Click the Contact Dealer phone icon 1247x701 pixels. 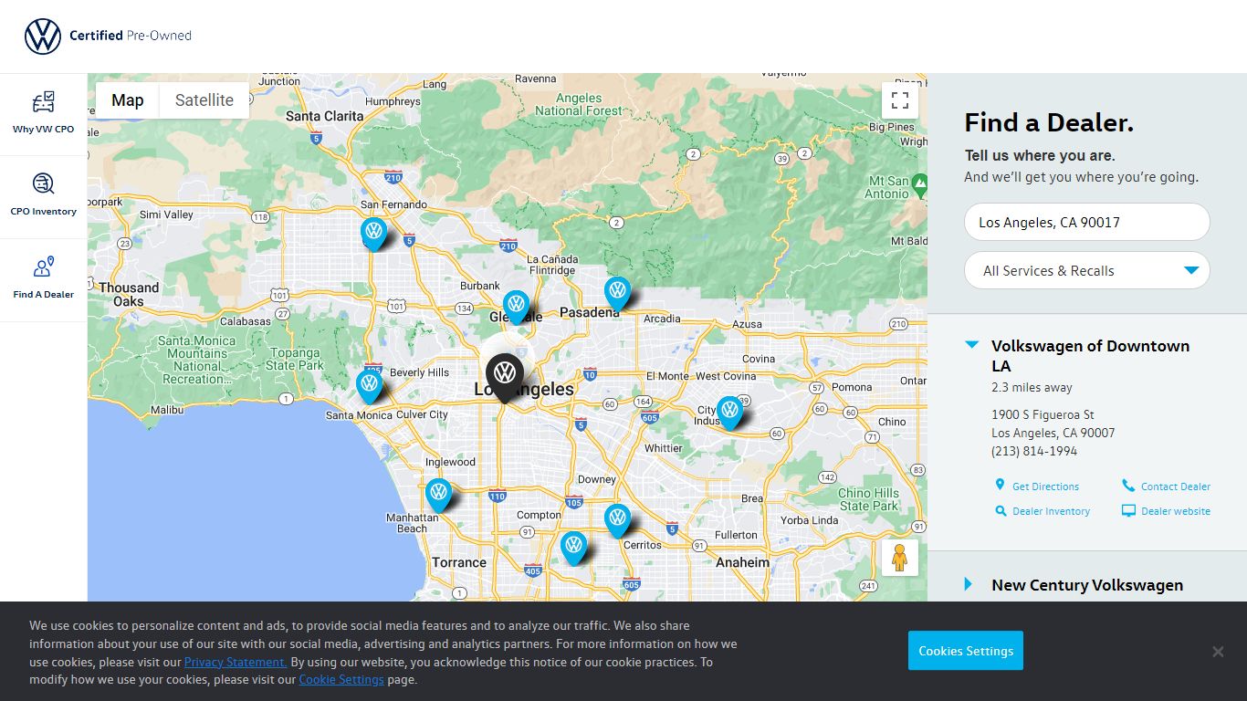pyautogui.click(x=1128, y=486)
